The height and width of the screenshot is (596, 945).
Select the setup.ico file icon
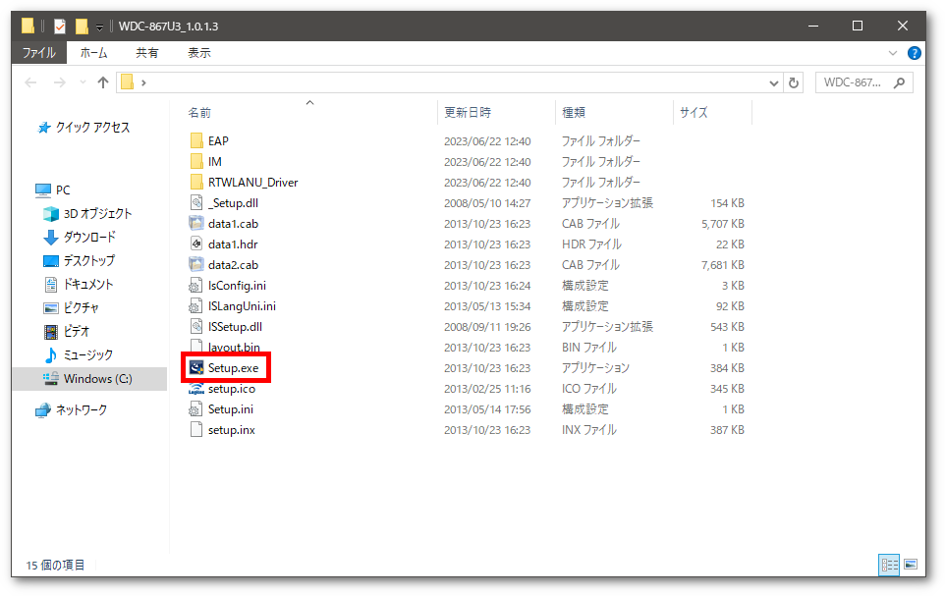[196, 389]
